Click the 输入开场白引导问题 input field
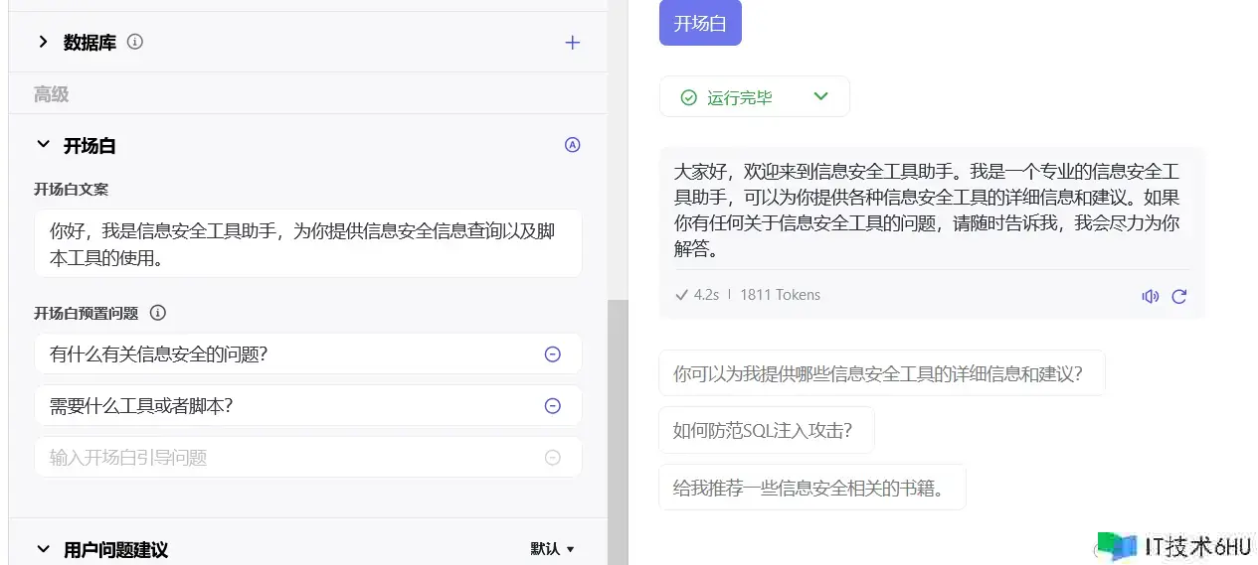Screen dimensions: 1258x565 click(288, 458)
